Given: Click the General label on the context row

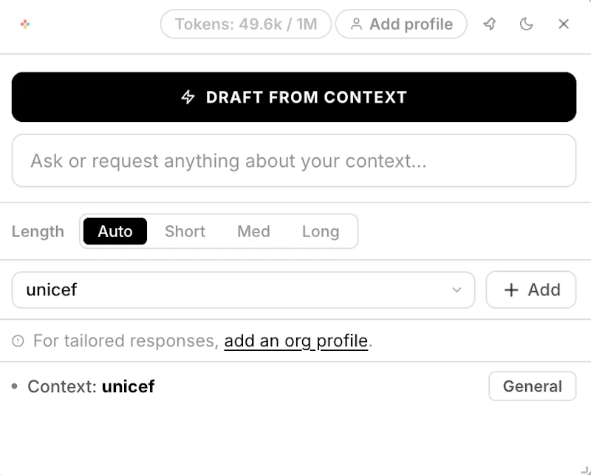Looking at the screenshot, I should 533,386.
